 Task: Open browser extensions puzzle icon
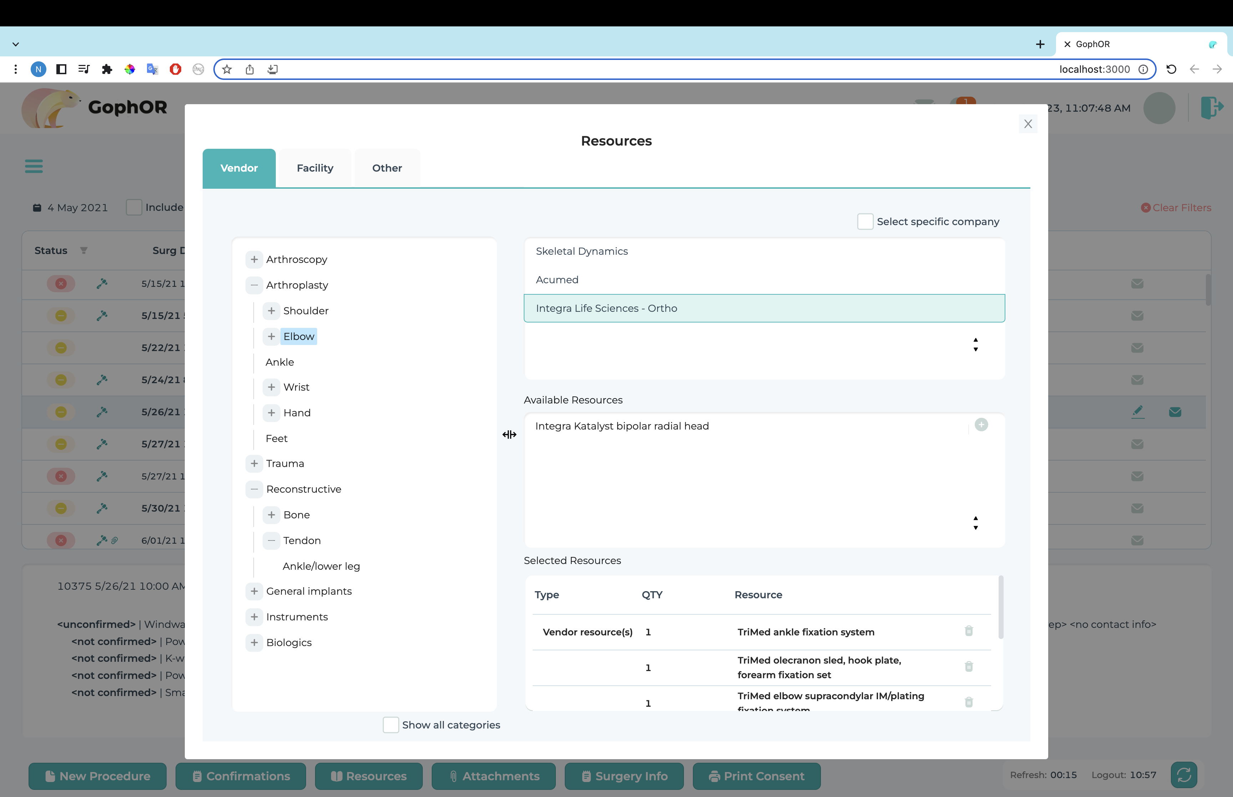tap(107, 69)
